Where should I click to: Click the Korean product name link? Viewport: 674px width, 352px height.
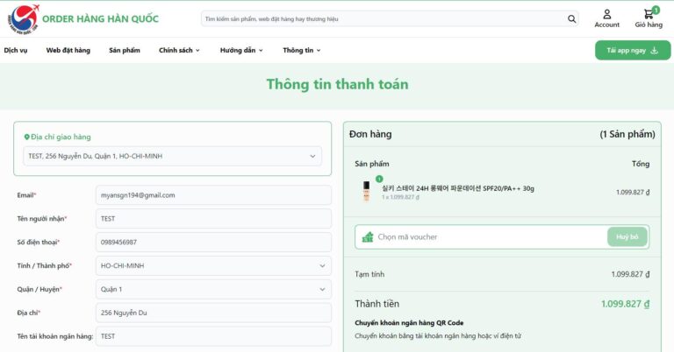coord(457,187)
